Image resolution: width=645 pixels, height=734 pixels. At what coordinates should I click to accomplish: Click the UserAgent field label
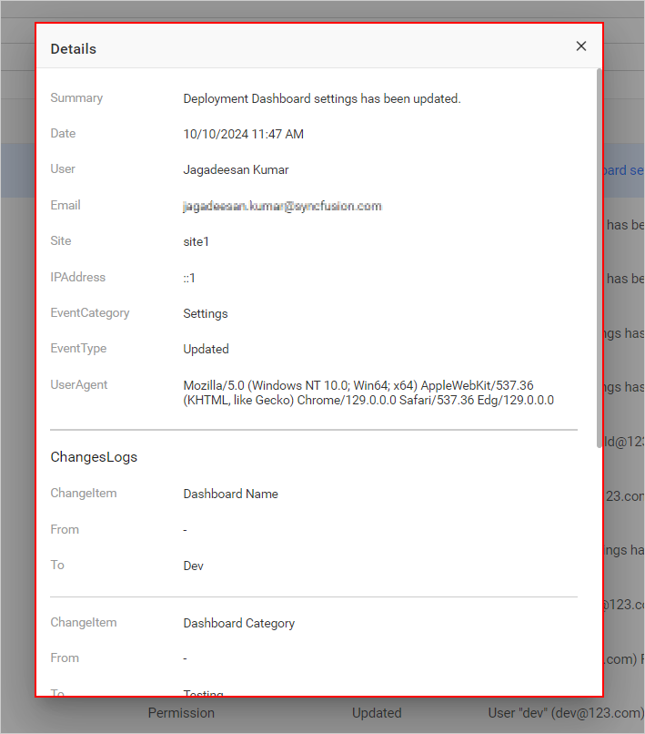tap(79, 385)
